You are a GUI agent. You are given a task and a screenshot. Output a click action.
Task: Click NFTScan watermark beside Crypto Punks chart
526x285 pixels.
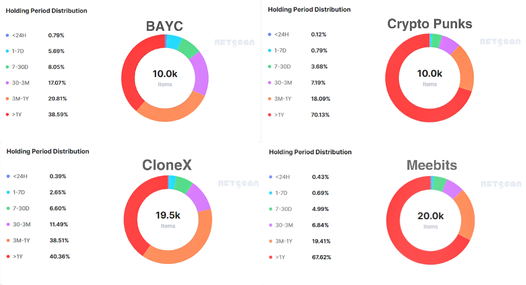coord(500,42)
